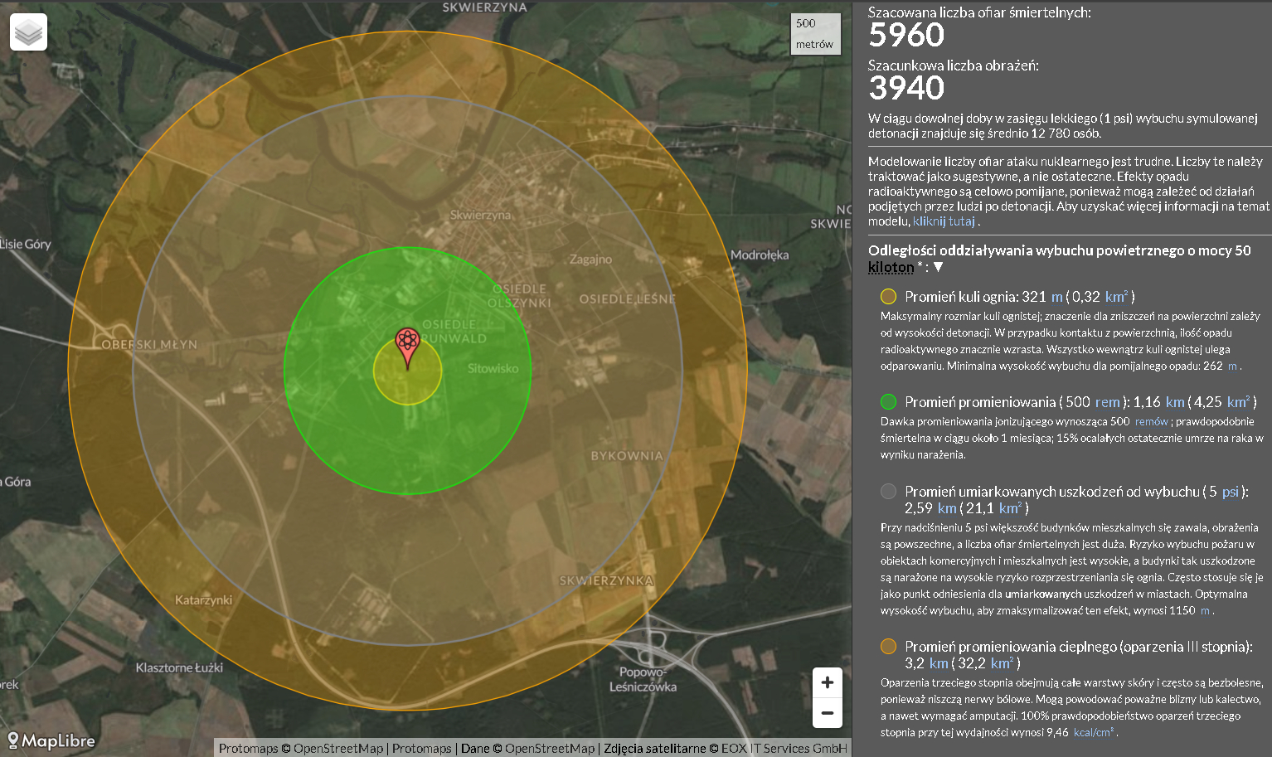
Task: Click the green radiation radius circle icon
Action: [888, 402]
